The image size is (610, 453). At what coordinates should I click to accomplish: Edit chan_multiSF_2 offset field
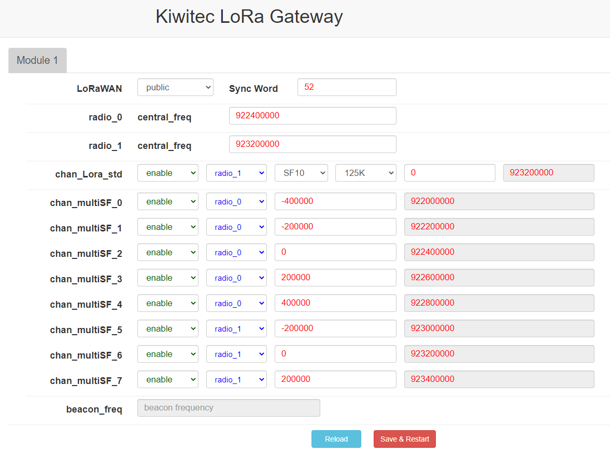(335, 252)
